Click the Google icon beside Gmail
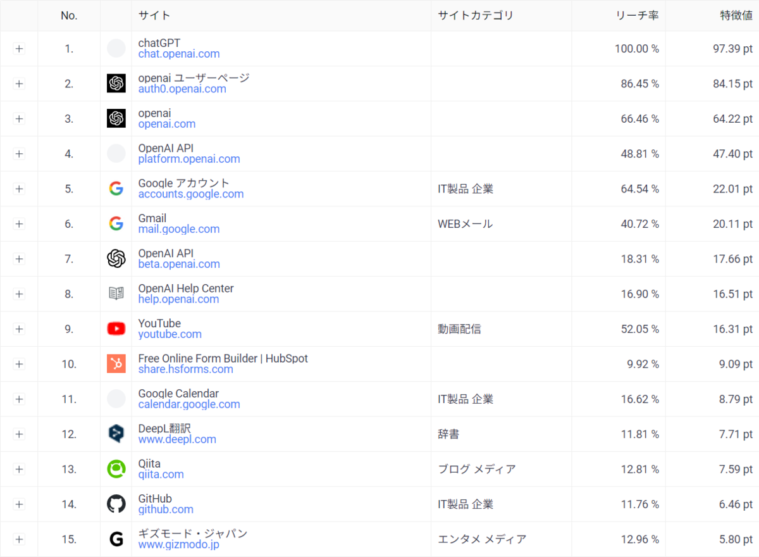This screenshot has width=759, height=557. point(116,223)
